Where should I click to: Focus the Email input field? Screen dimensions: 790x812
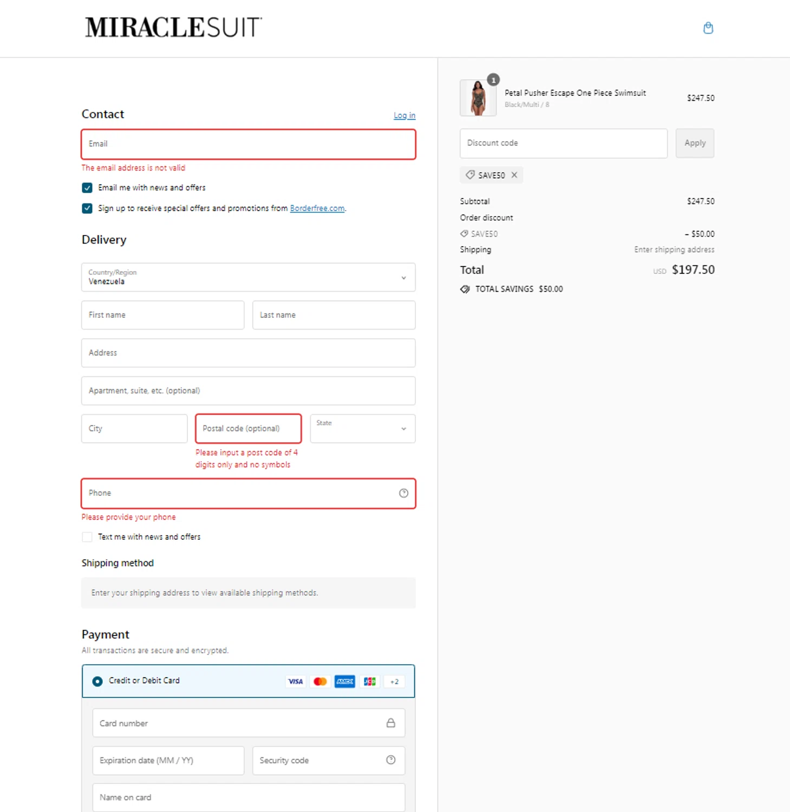click(x=249, y=144)
